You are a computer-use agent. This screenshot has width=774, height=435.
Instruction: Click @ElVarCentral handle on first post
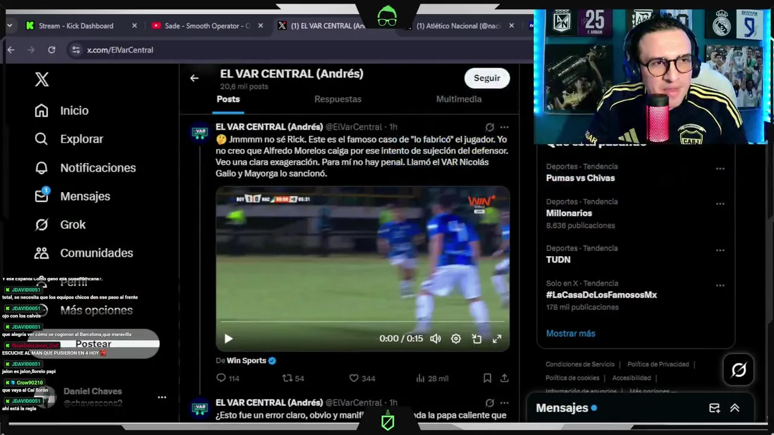pos(354,127)
